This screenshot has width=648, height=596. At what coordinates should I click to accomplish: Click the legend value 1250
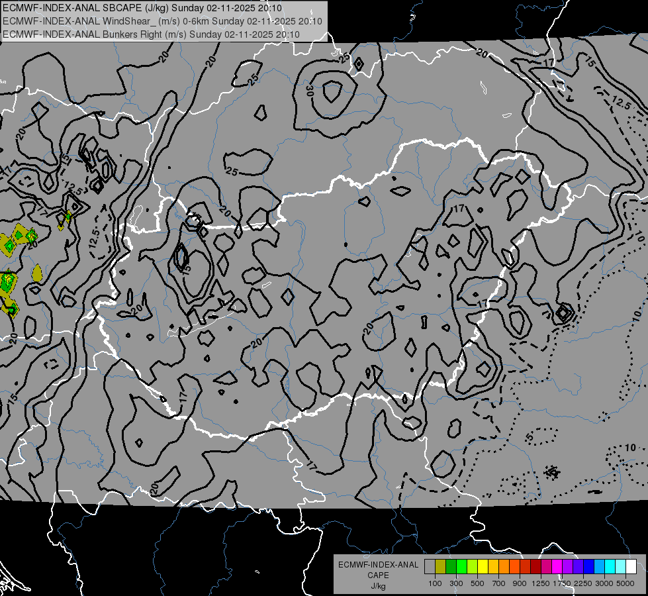pyautogui.click(x=541, y=583)
